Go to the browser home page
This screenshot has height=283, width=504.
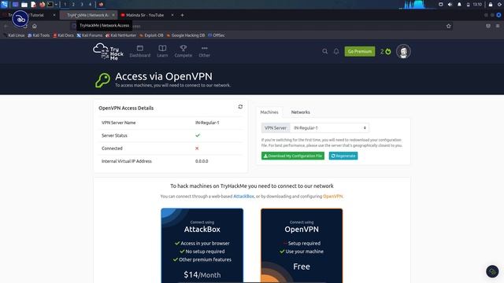point(35,26)
